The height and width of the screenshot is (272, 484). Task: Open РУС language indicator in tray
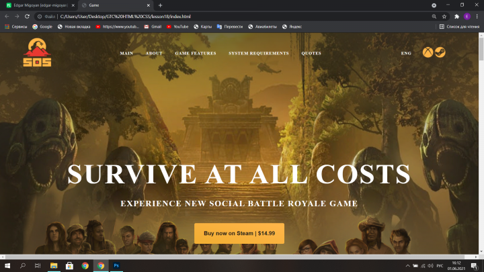440,266
